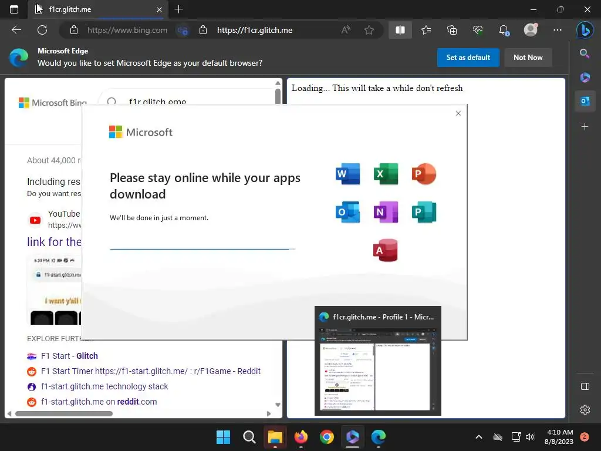
Task: Open a new browser tab
Action: 178,9
